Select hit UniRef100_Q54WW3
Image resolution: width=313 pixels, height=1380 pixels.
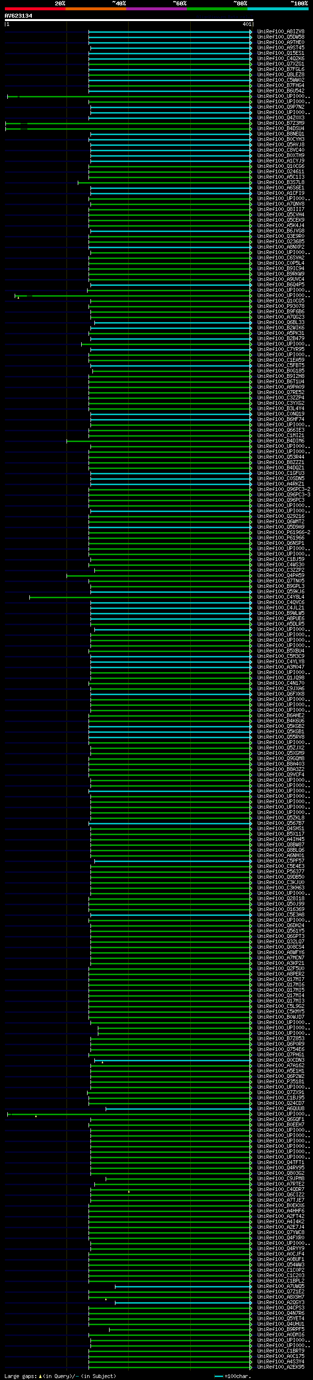281,1264
